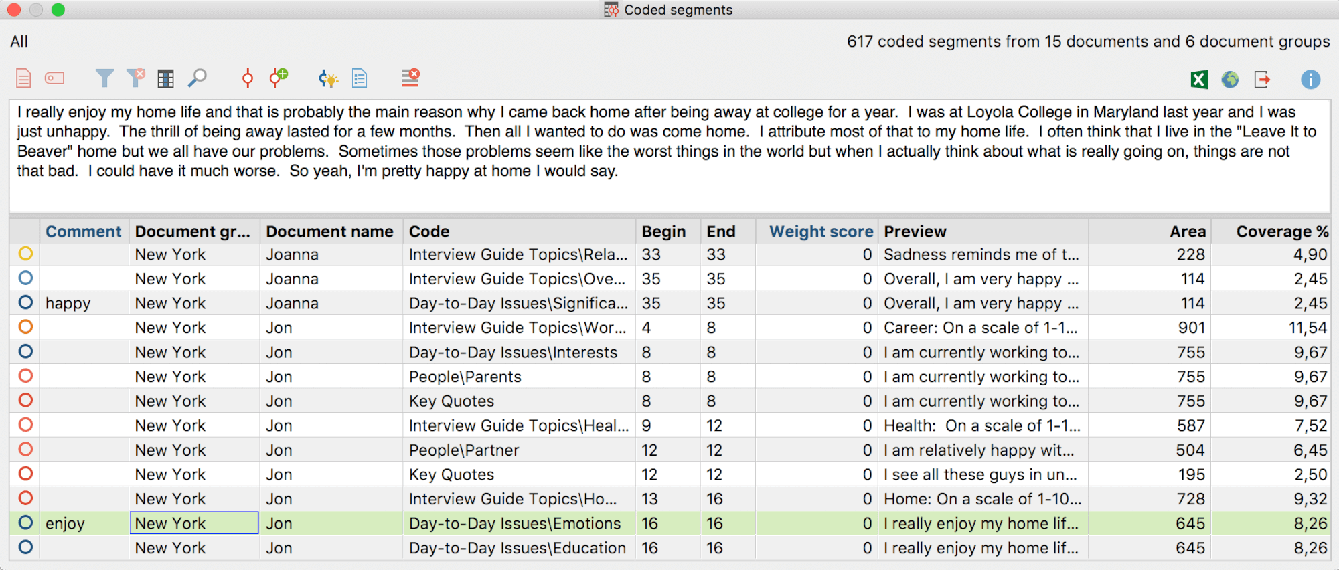The height and width of the screenshot is (570, 1339).
Task: Select the 'Day-to-Day Issues\Interests' code cell
Action: (519, 352)
